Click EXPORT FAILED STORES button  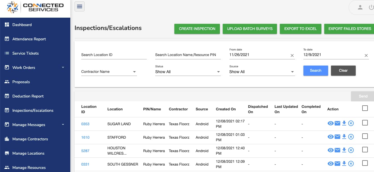coord(349,29)
